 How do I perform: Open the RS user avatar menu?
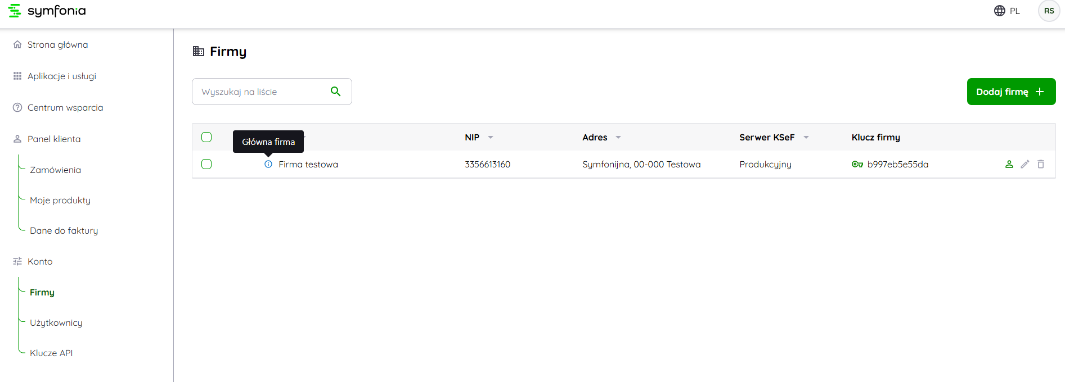(1048, 11)
